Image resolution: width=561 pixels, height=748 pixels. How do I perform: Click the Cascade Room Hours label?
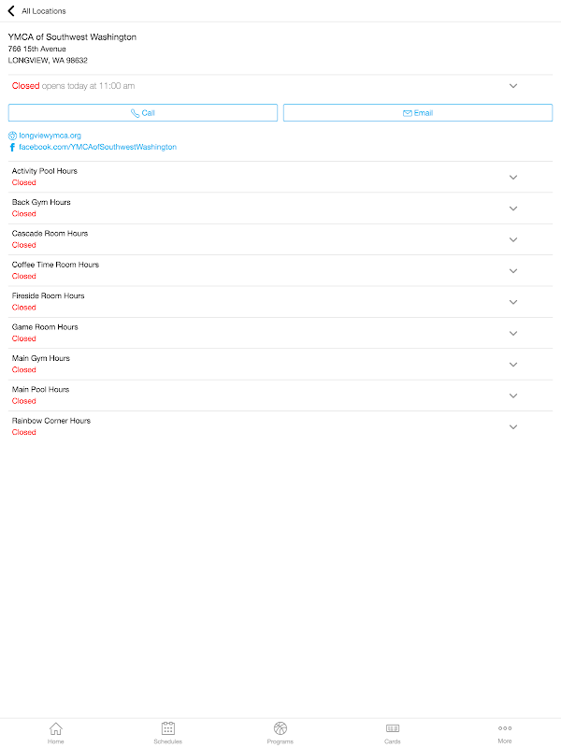(x=50, y=233)
